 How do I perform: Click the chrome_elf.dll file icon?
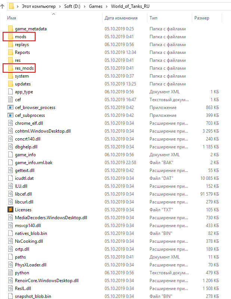10,123
